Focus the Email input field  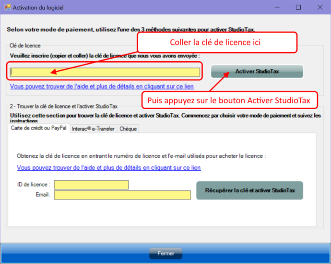tap(122, 195)
